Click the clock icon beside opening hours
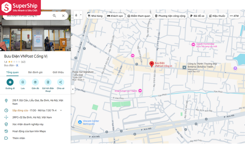This screenshot has height=153, width=245. tap(6, 110)
